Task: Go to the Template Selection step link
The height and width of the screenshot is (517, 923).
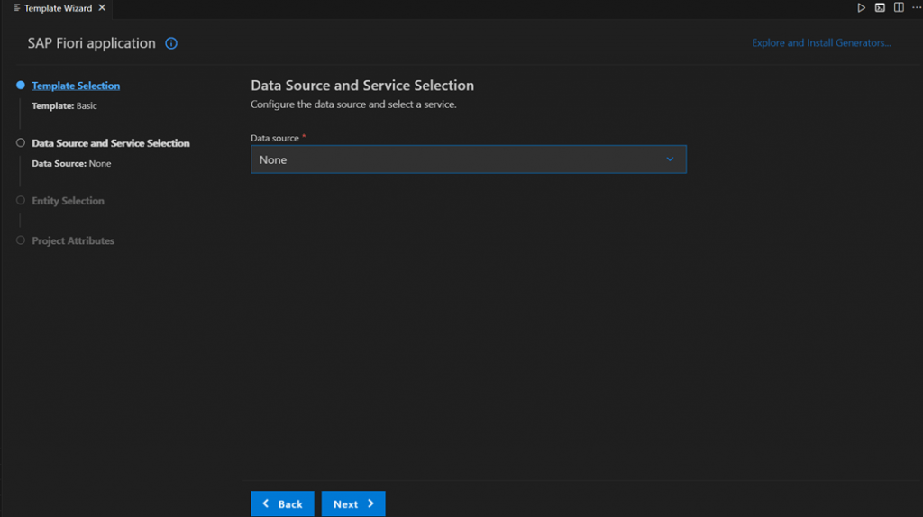Action: point(76,86)
